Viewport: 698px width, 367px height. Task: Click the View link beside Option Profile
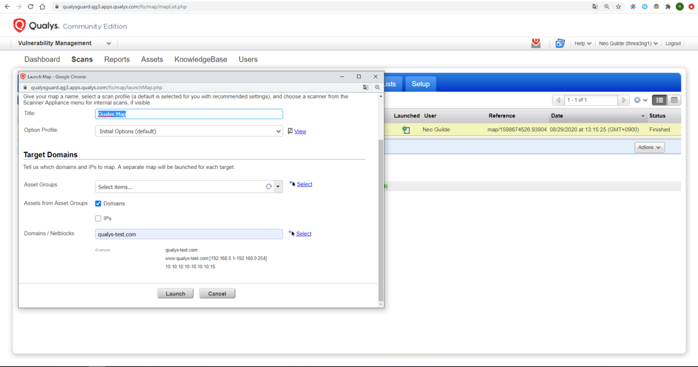coord(300,131)
